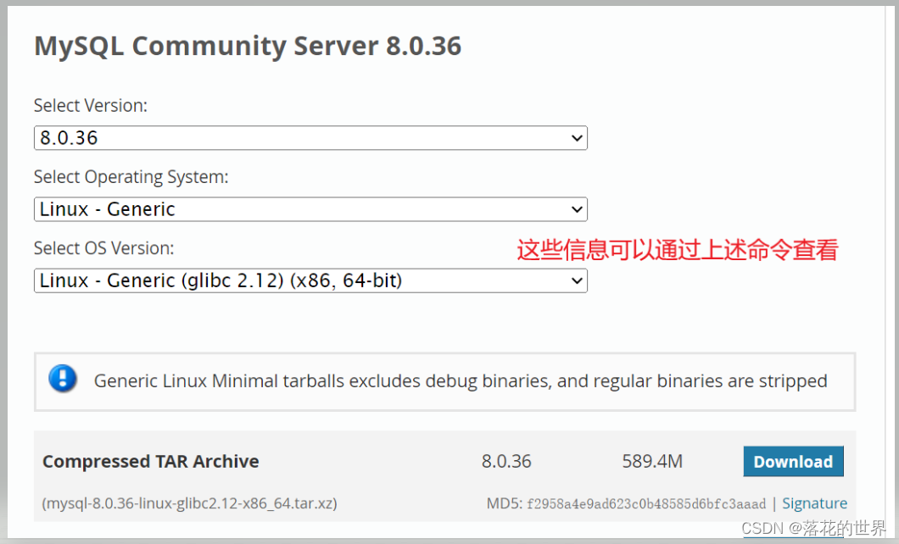899x544 pixels.
Task: Click the MD5 checksum value
Action: (x=646, y=504)
